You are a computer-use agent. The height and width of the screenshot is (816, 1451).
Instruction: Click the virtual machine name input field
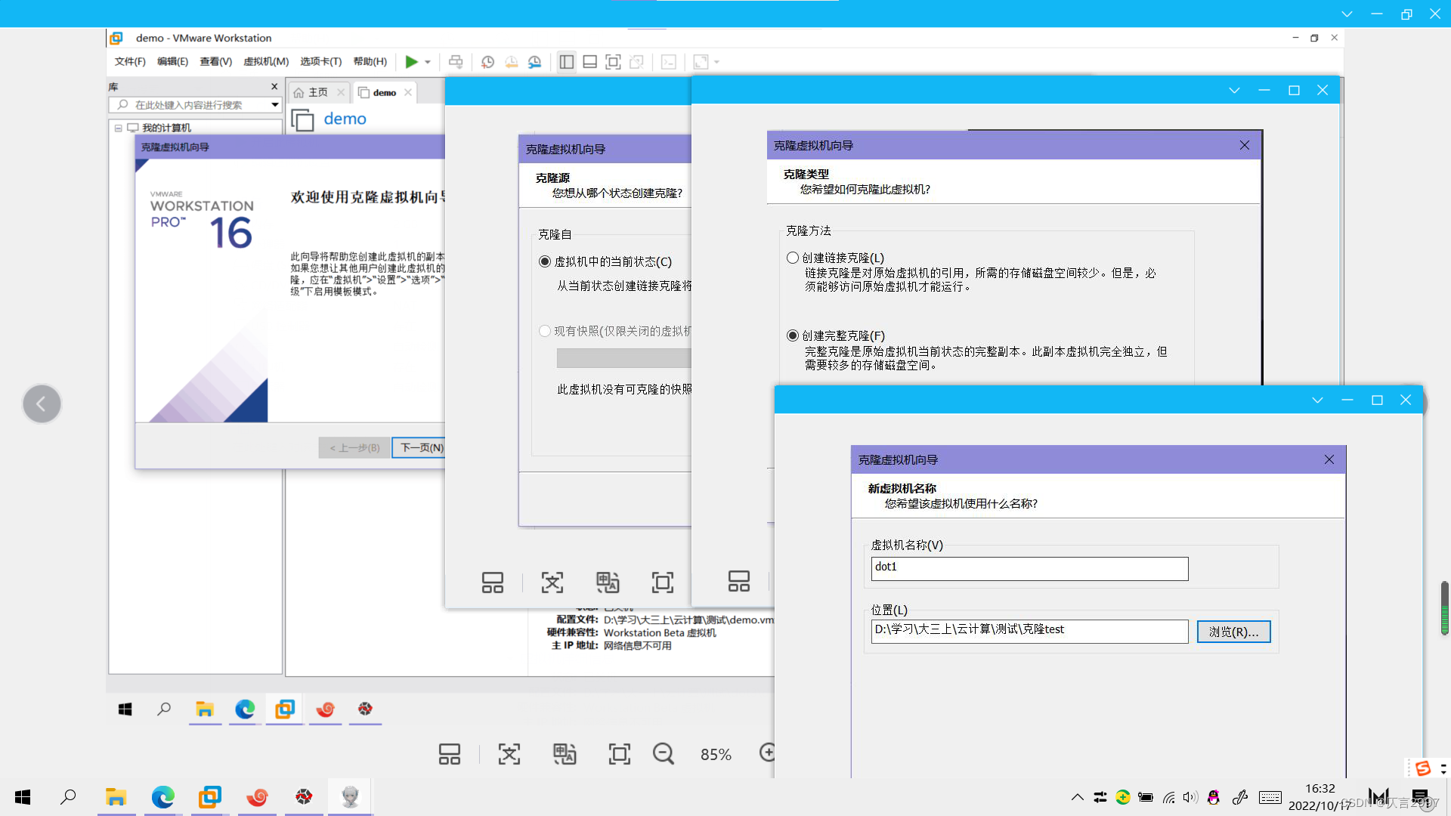1029,568
